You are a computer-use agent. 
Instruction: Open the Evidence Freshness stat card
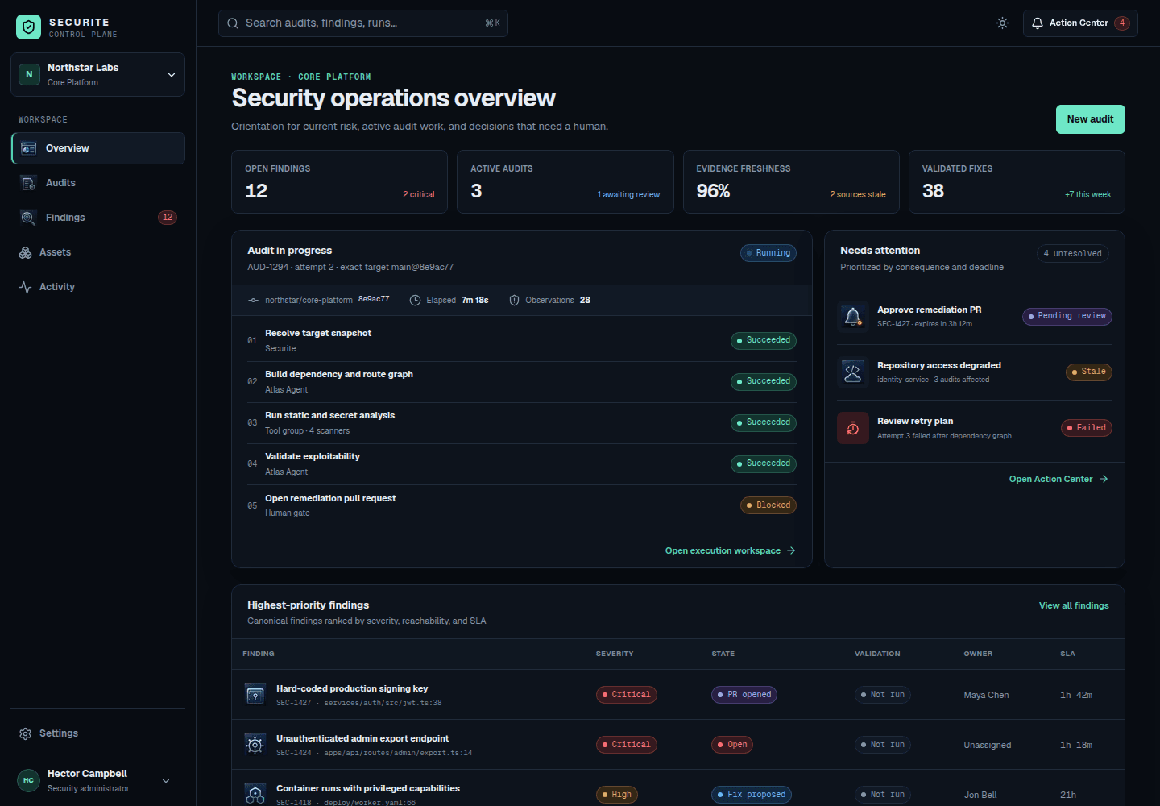(x=791, y=182)
